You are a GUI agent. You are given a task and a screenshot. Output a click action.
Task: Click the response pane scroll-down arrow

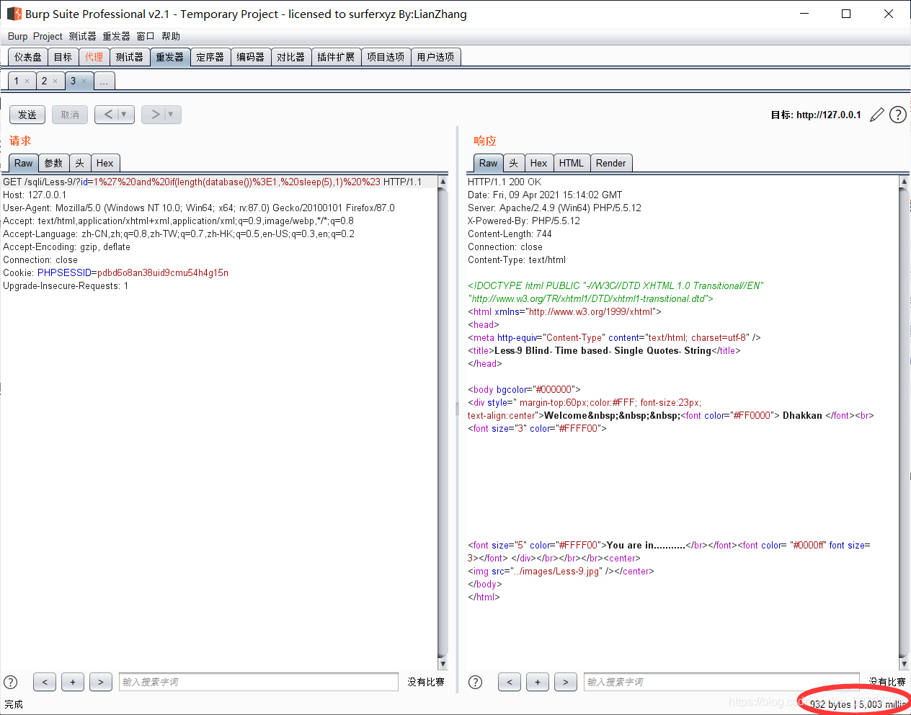(904, 664)
